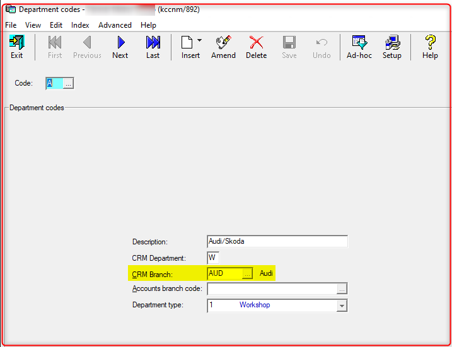Open the Index menu

coord(80,25)
